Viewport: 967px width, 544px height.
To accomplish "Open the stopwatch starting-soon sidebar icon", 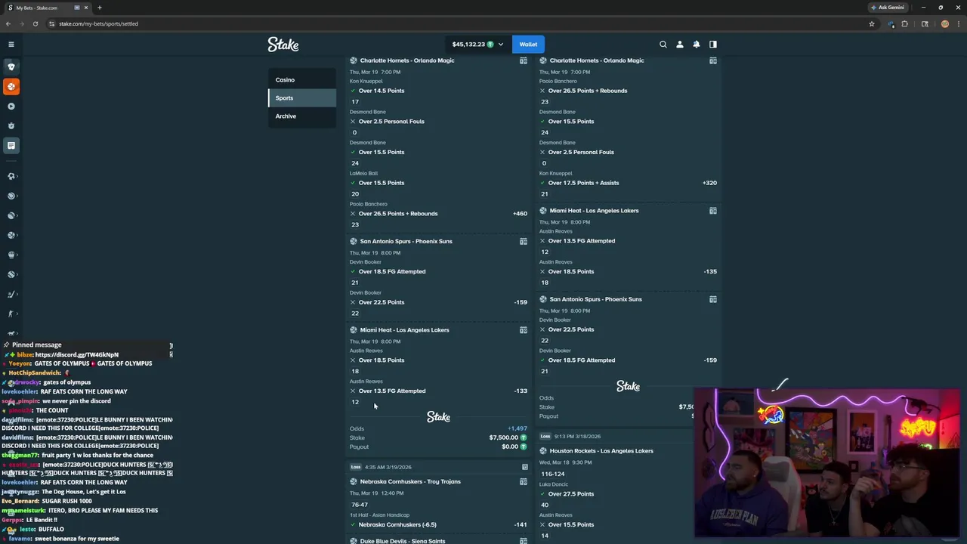I will point(11,125).
